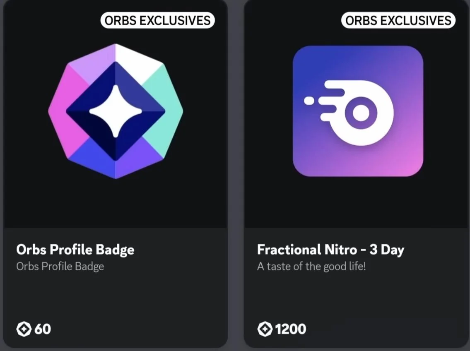The image size is (470, 351).
Task: Click the mint green facet of the Orbs badge
Action: [x=163, y=111]
